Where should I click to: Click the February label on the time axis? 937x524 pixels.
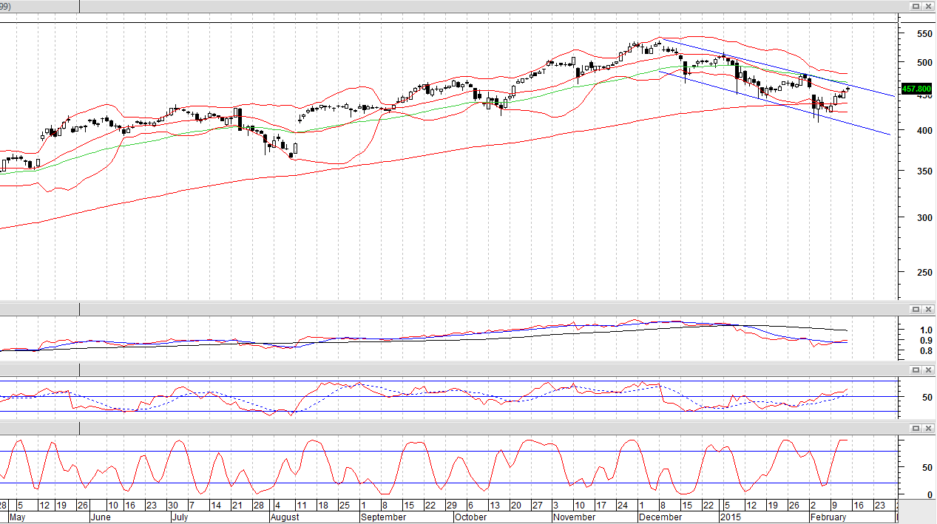828,517
